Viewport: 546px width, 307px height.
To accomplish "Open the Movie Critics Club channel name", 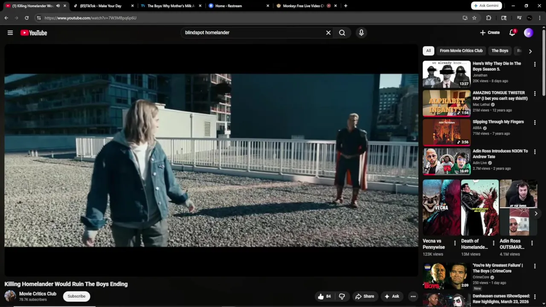I will point(38,294).
